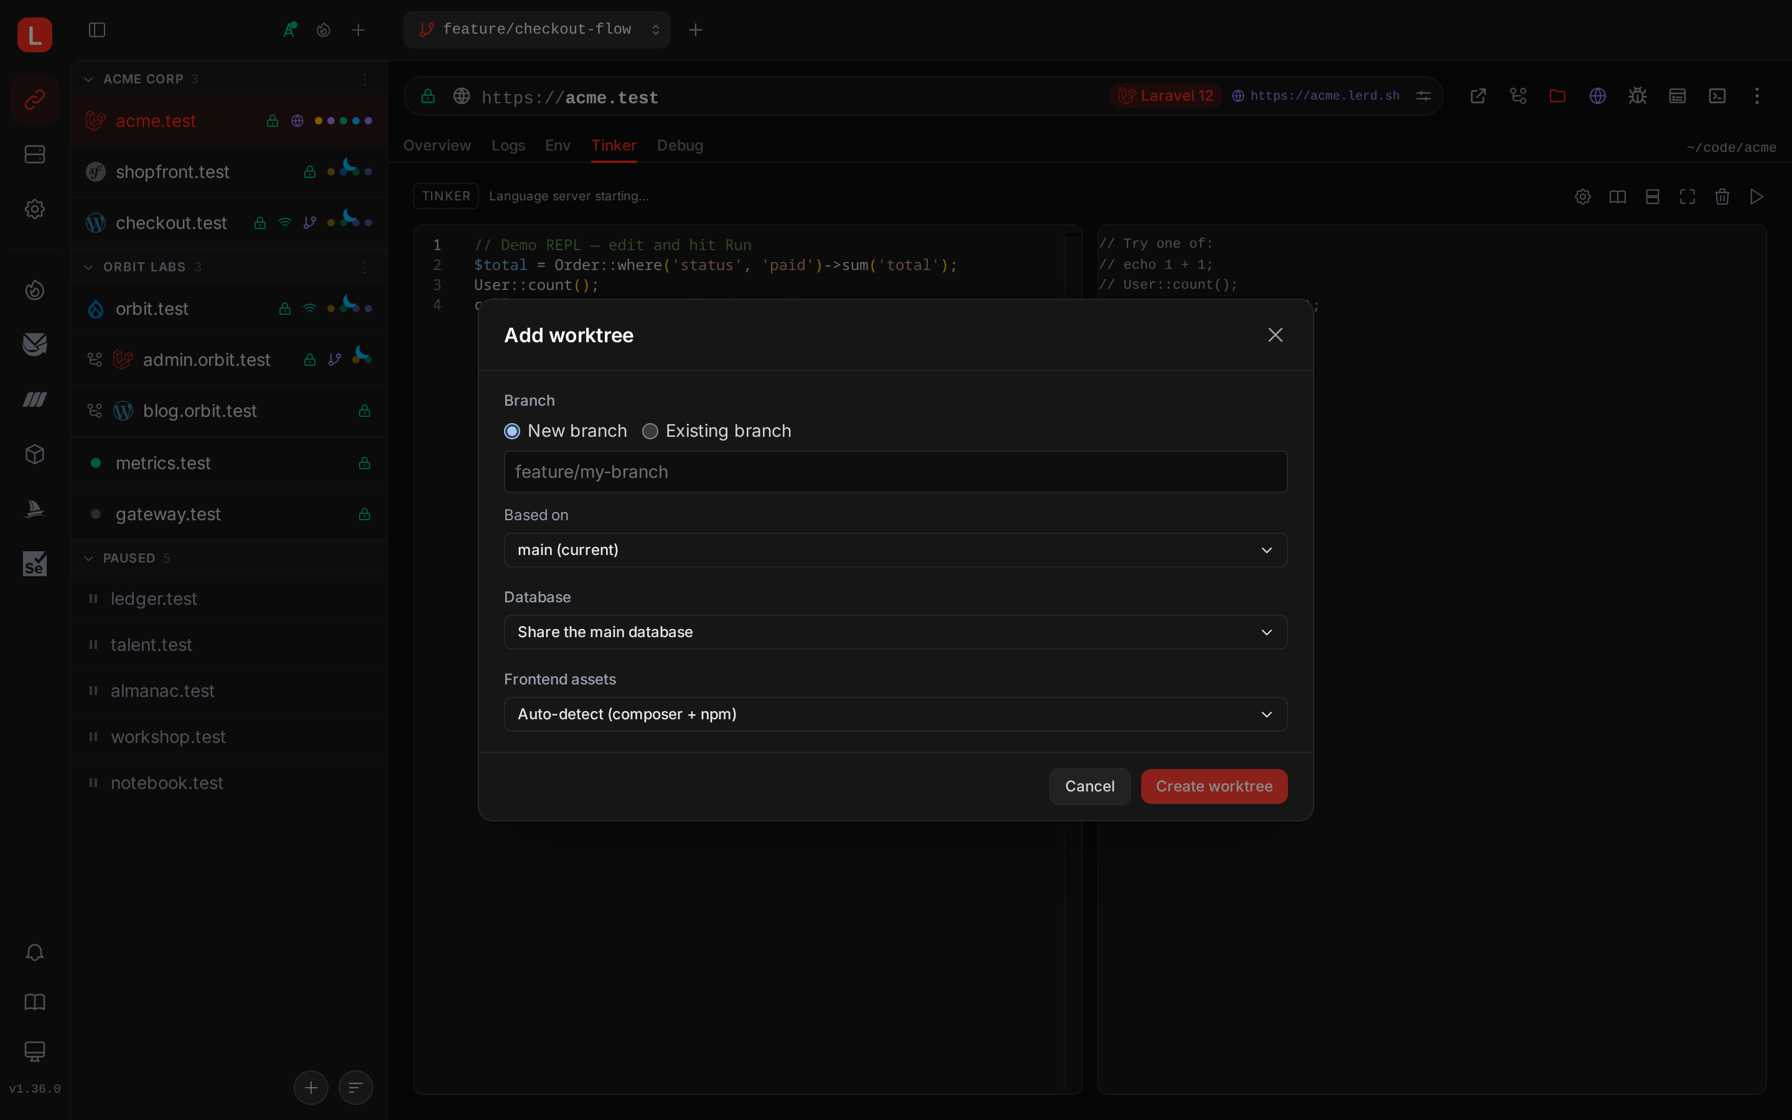Image resolution: width=1792 pixels, height=1120 pixels.
Task: Click the Sites link icon in left rail
Action: click(x=35, y=100)
